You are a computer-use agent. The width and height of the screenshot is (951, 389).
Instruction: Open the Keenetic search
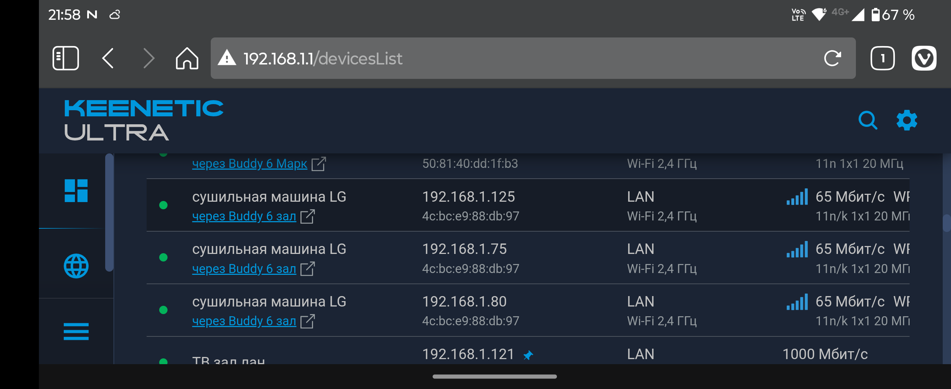867,120
